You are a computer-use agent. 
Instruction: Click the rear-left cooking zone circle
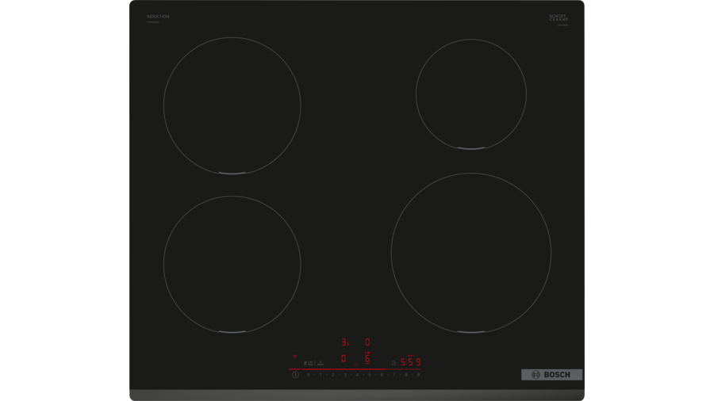(x=232, y=105)
